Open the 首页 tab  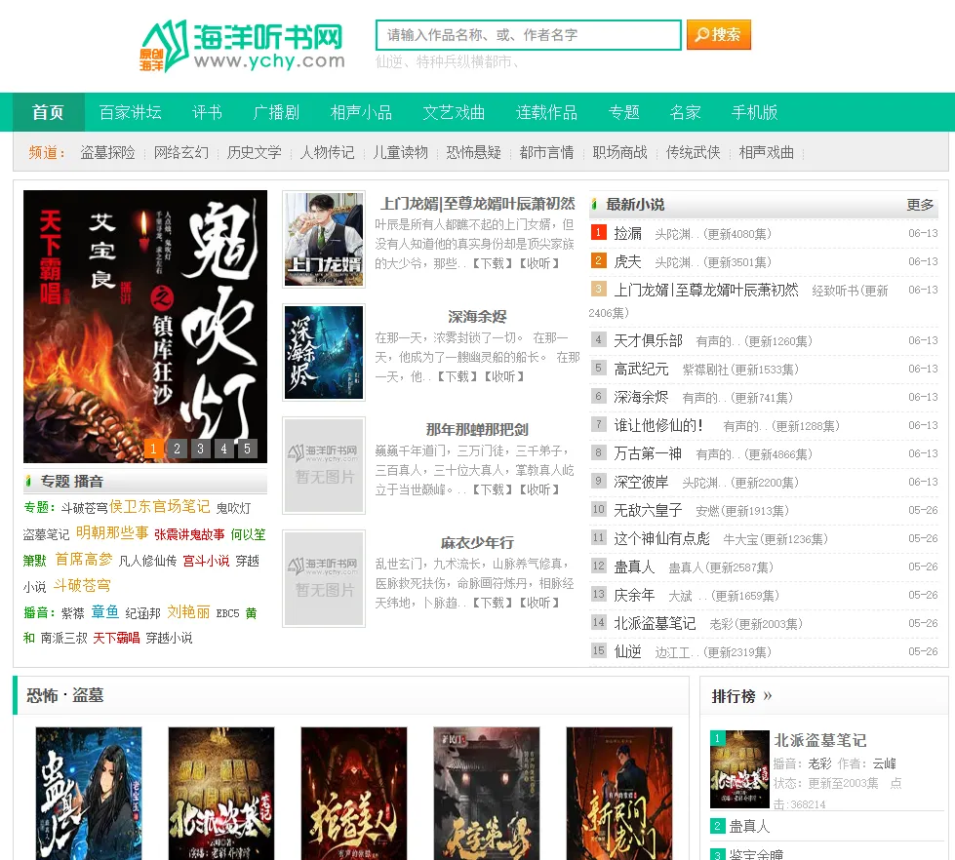(48, 112)
